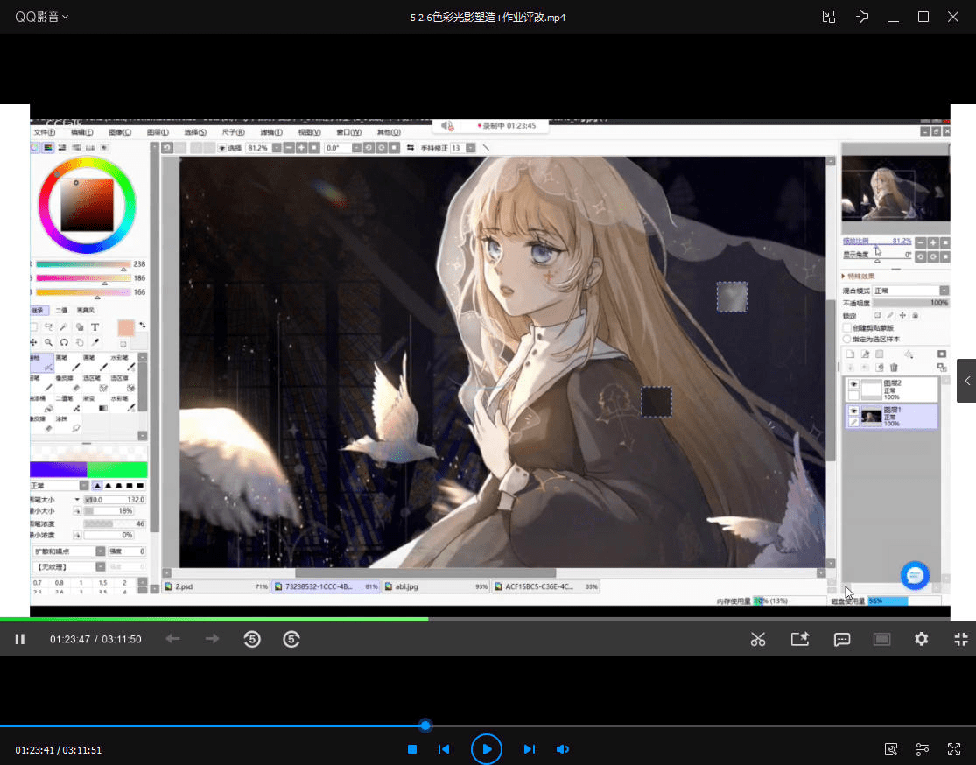Select the Magic Wand tool
Image resolution: width=976 pixels, height=765 pixels.
point(64,327)
